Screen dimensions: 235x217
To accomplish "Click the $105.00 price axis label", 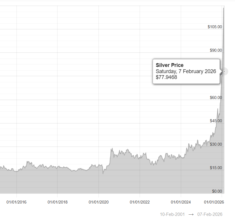I will pyautogui.click(x=215, y=27).
